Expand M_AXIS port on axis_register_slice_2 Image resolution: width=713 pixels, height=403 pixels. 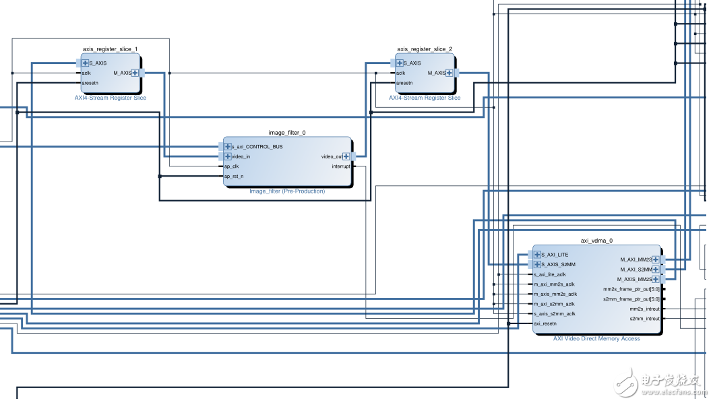[x=449, y=73]
